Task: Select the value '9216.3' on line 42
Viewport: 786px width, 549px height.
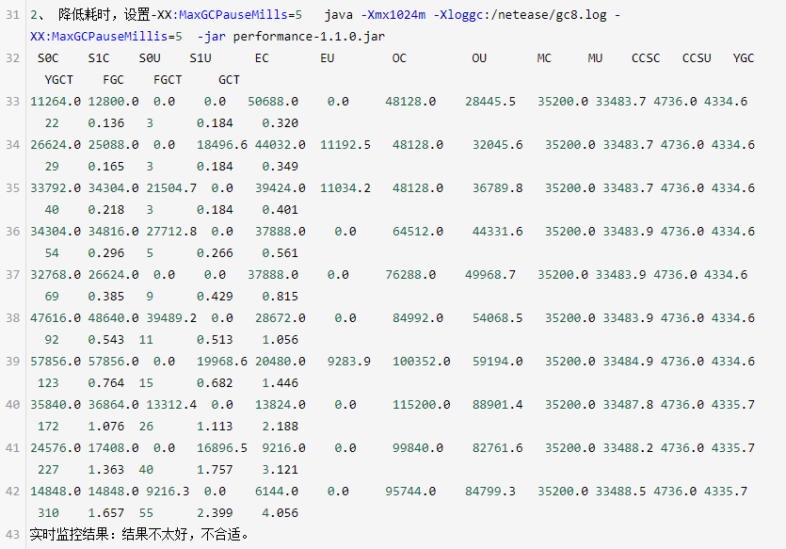Action: coord(168,492)
